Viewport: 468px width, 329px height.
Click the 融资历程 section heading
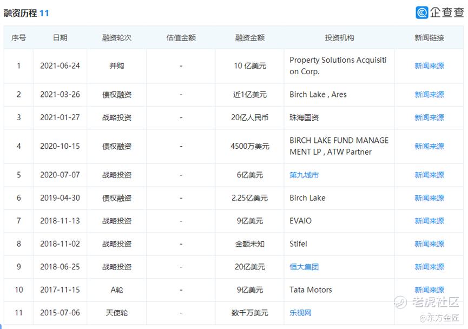[21, 13]
